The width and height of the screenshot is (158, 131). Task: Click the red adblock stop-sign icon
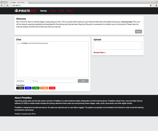pos(151,6)
